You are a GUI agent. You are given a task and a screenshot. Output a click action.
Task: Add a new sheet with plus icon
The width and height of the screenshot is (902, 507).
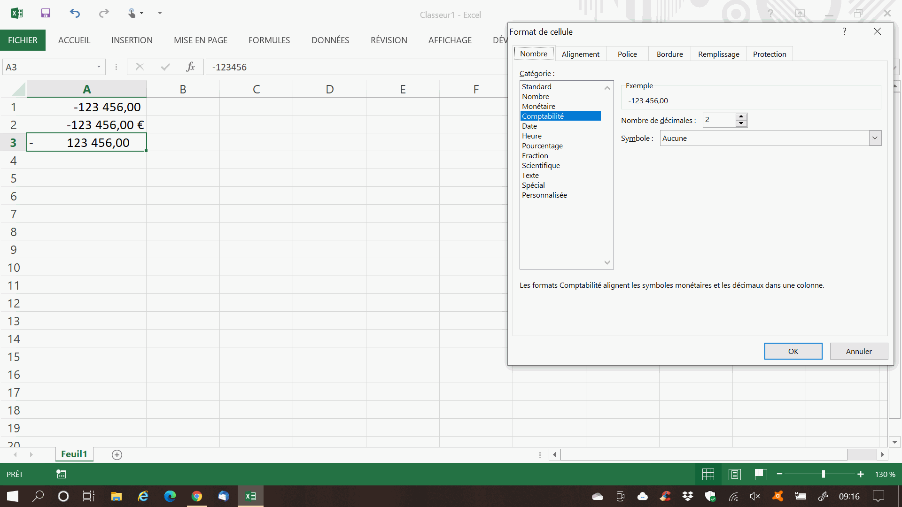click(117, 454)
